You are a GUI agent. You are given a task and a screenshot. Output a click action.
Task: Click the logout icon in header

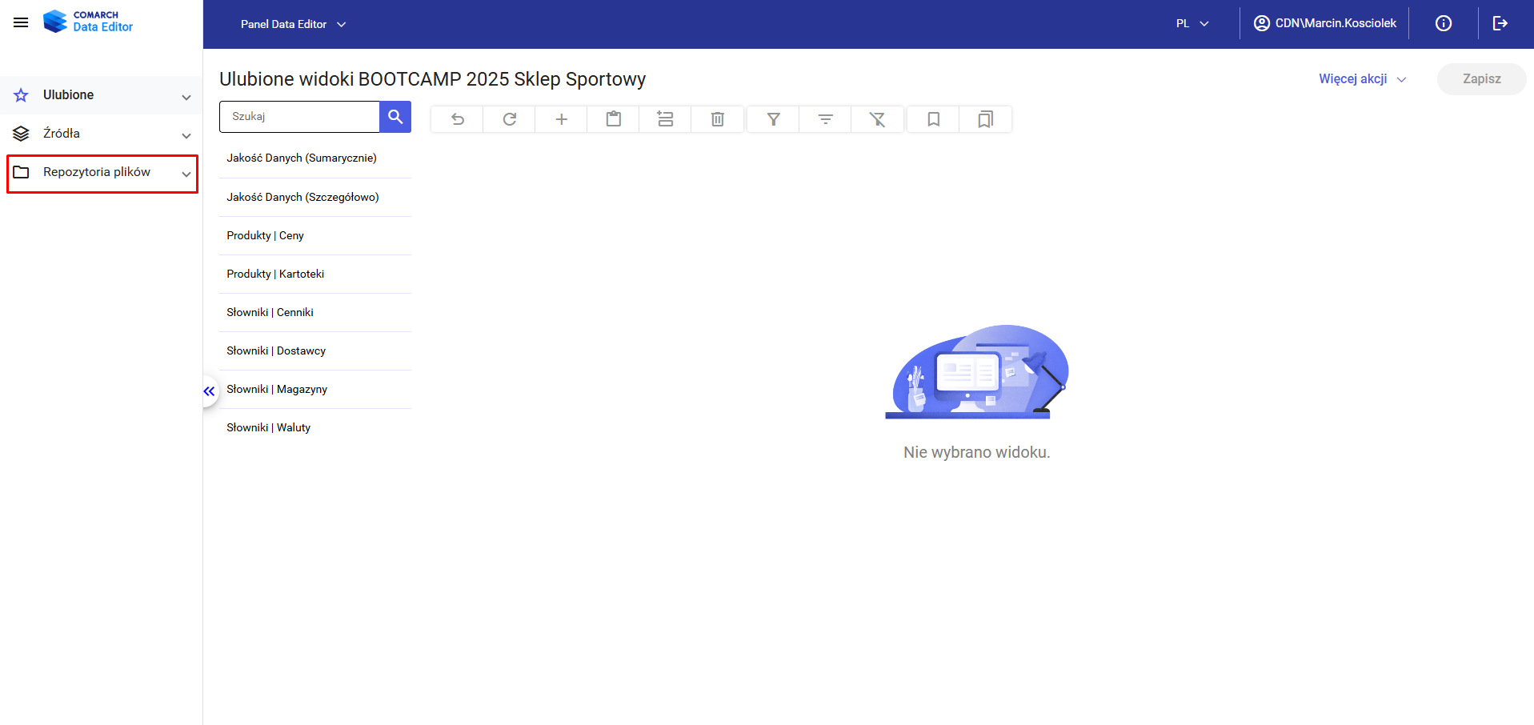(x=1500, y=23)
